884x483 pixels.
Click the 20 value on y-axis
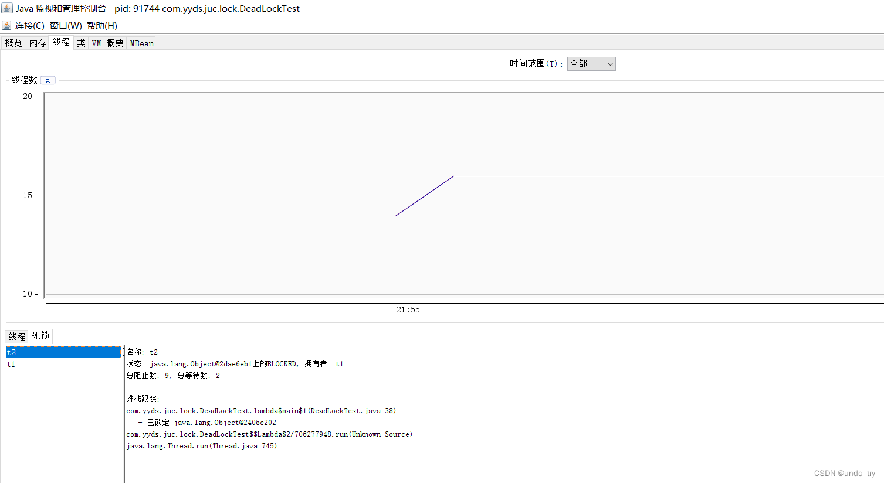(x=28, y=97)
